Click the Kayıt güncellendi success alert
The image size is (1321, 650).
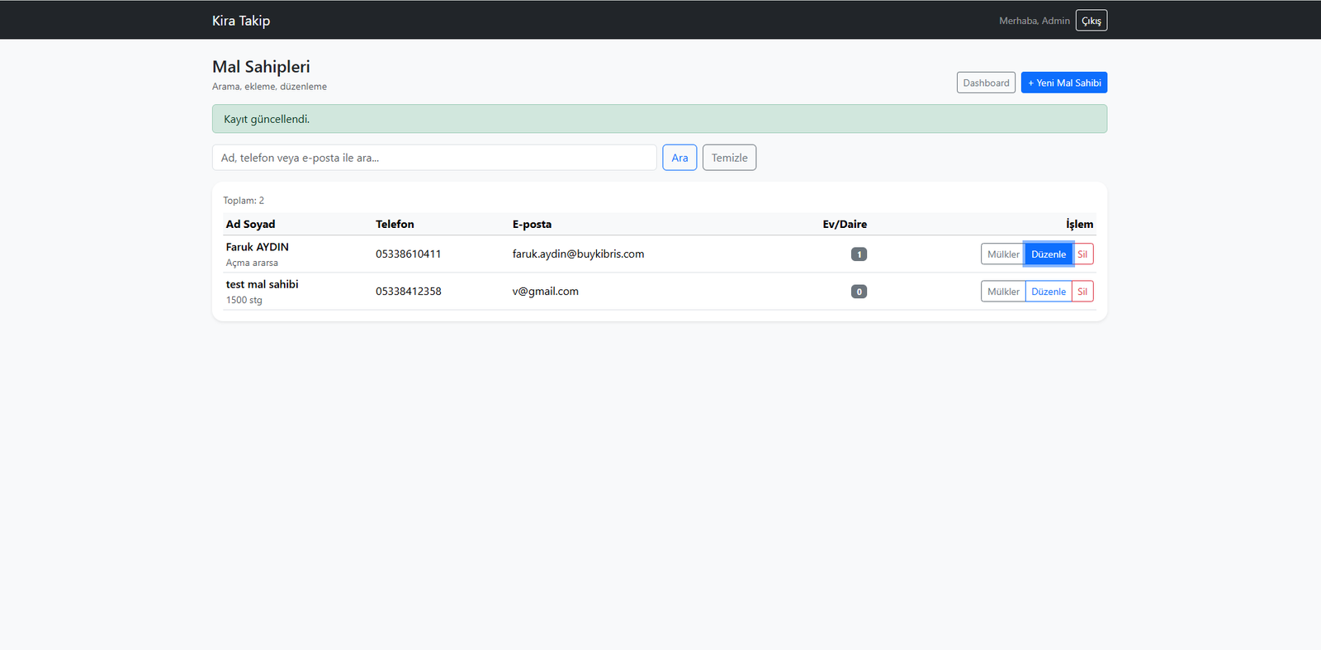tap(659, 119)
